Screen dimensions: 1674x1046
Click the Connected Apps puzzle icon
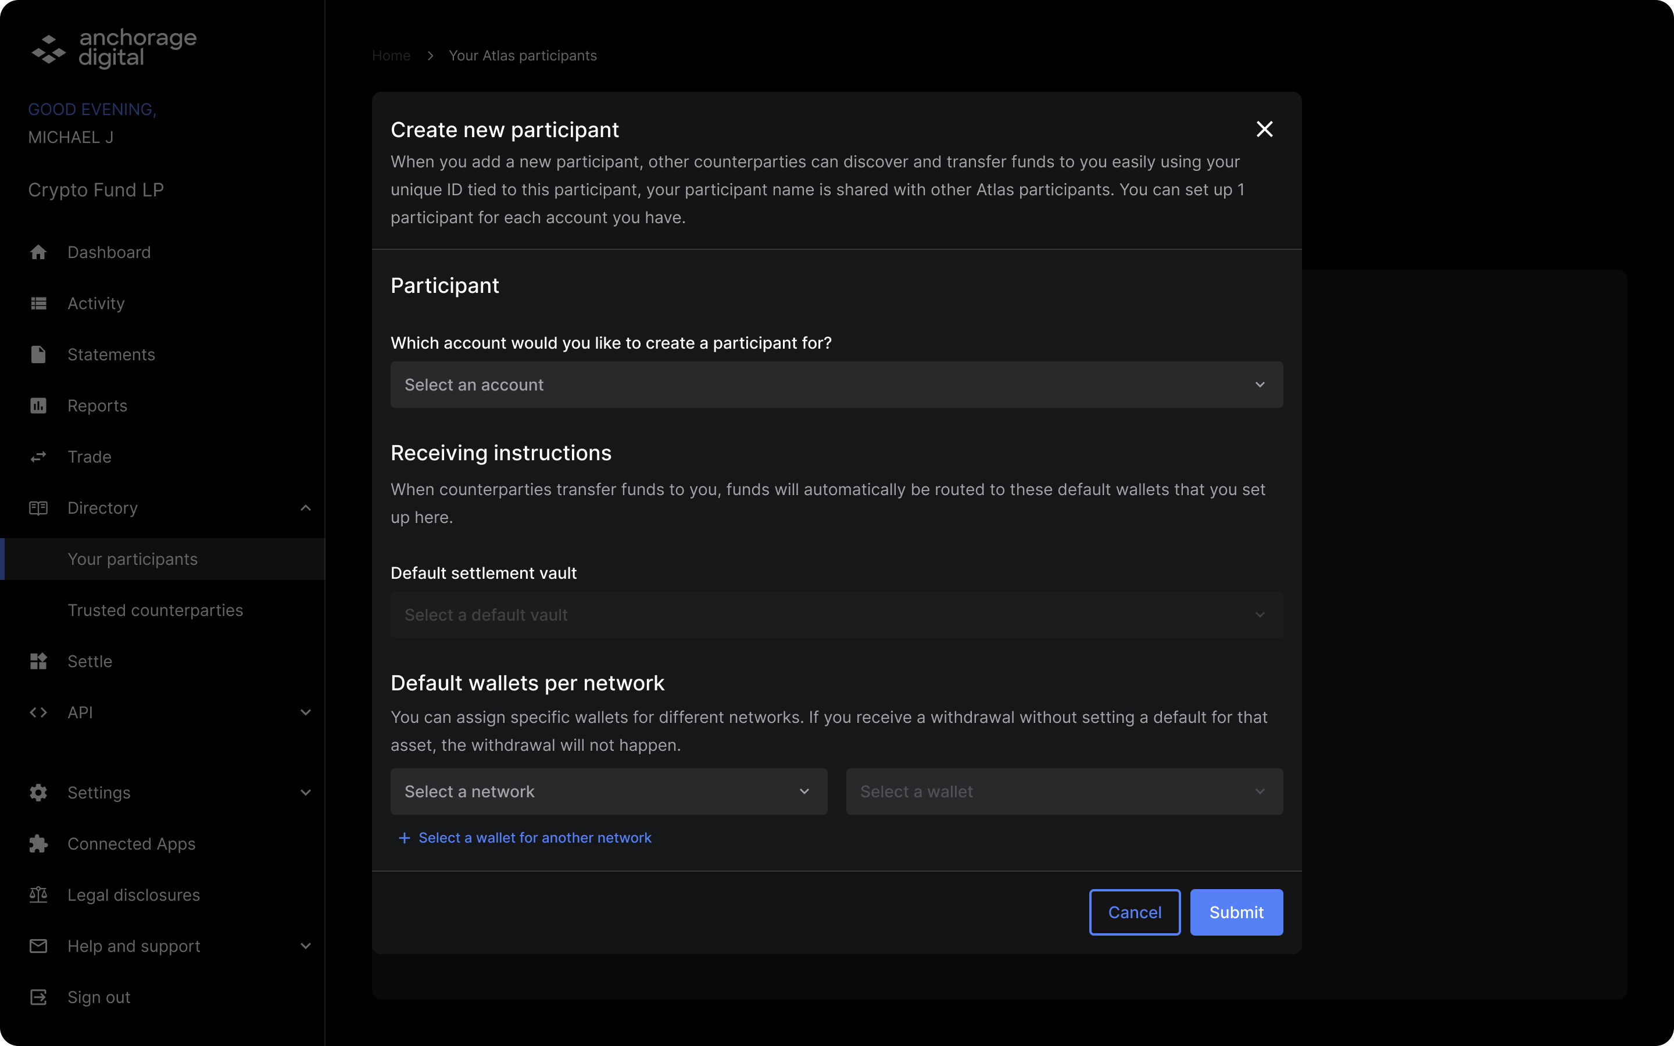(39, 844)
